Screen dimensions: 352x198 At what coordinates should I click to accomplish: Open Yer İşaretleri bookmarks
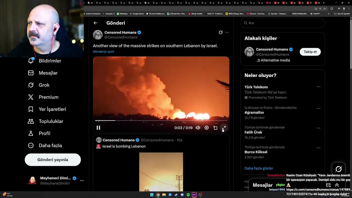[x=47, y=109]
